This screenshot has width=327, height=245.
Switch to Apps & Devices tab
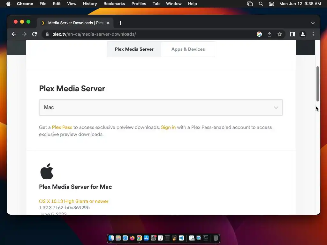[188, 49]
